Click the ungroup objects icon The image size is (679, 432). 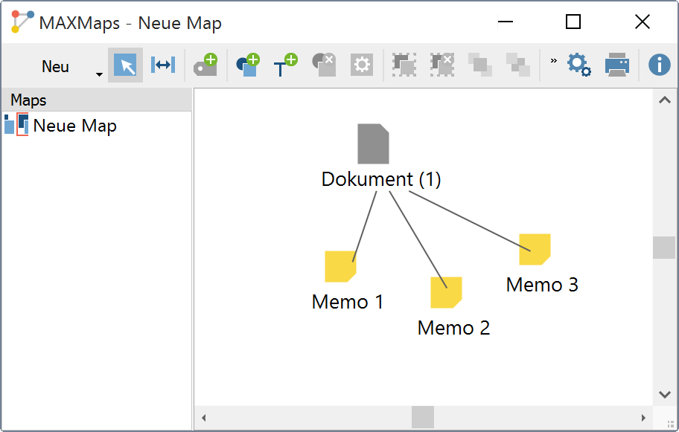pos(442,65)
